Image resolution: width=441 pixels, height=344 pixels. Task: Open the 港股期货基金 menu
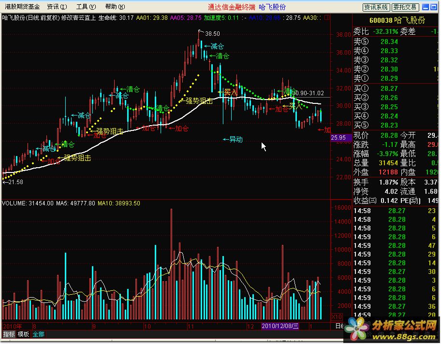coord(22,6)
